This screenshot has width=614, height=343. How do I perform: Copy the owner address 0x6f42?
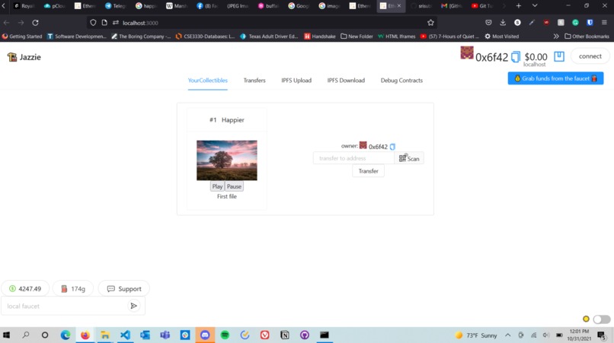tap(392, 147)
